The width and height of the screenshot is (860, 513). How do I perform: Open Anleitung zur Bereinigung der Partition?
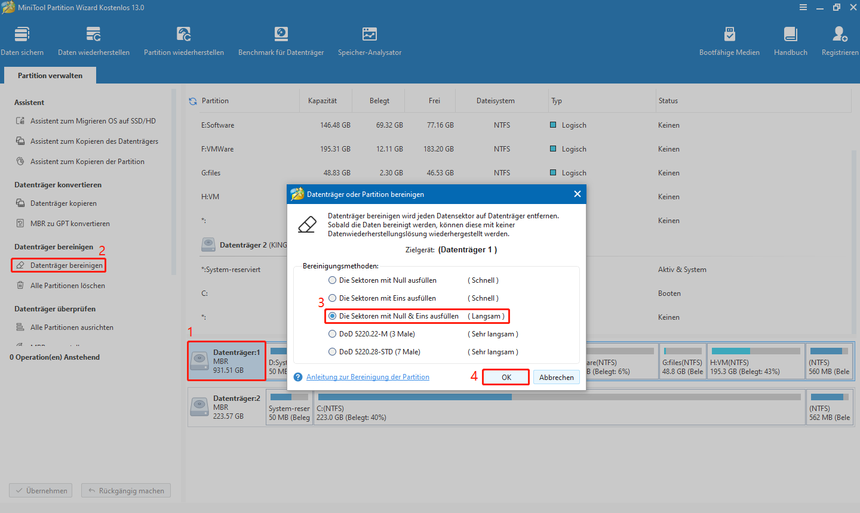click(368, 376)
